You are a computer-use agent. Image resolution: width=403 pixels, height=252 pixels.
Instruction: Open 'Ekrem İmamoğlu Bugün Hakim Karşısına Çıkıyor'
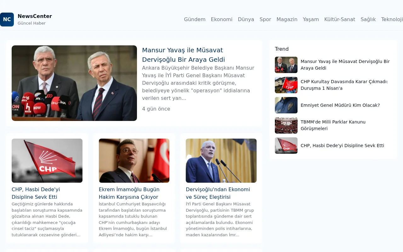[129, 193]
